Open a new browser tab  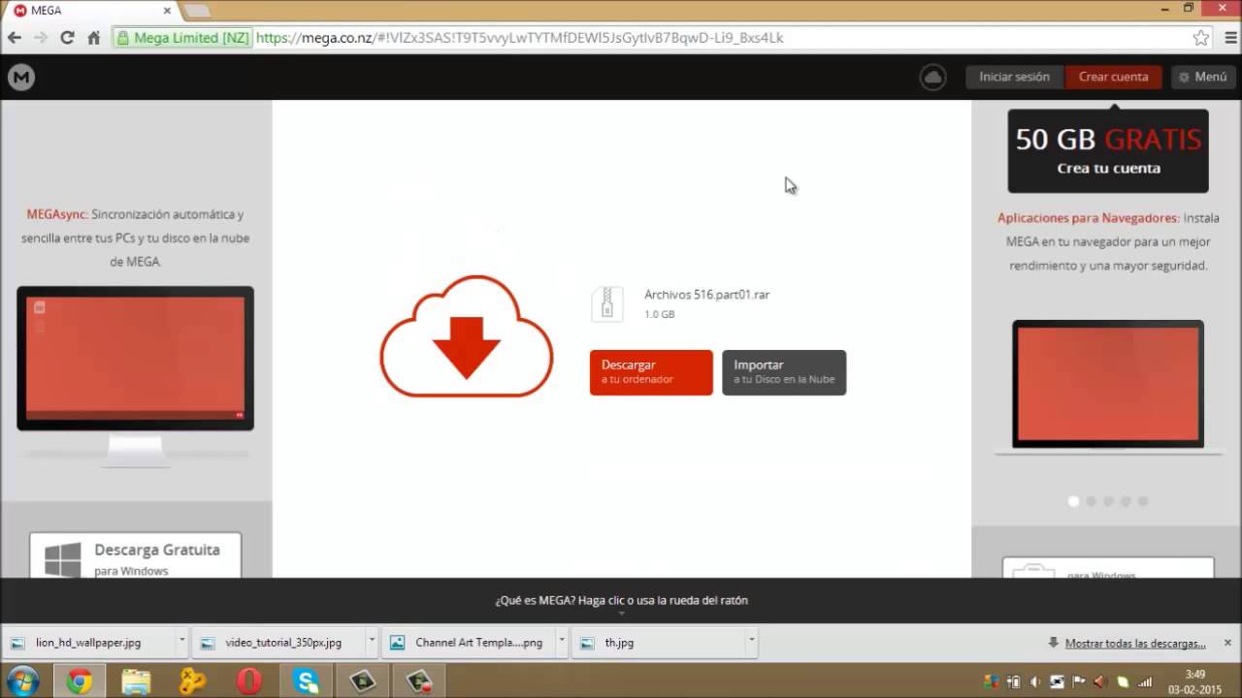197,11
